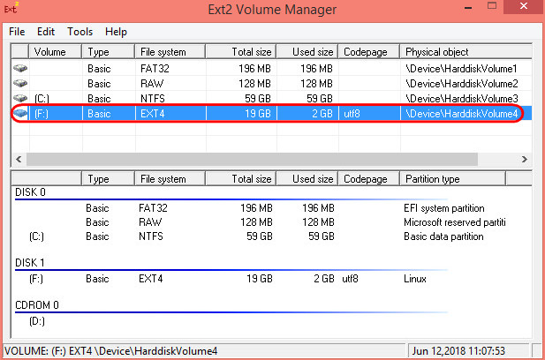Click \Device\HarddiskVolume2 entry
545x360 pixels.
tap(462, 84)
